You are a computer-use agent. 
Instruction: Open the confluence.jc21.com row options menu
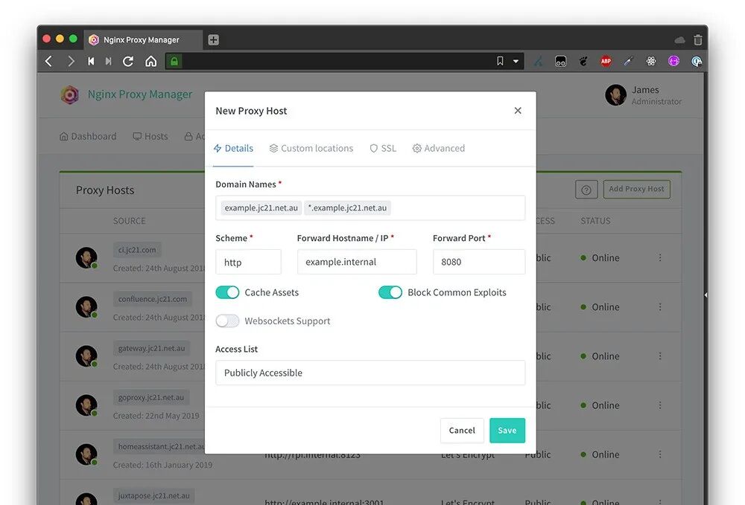tap(660, 307)
